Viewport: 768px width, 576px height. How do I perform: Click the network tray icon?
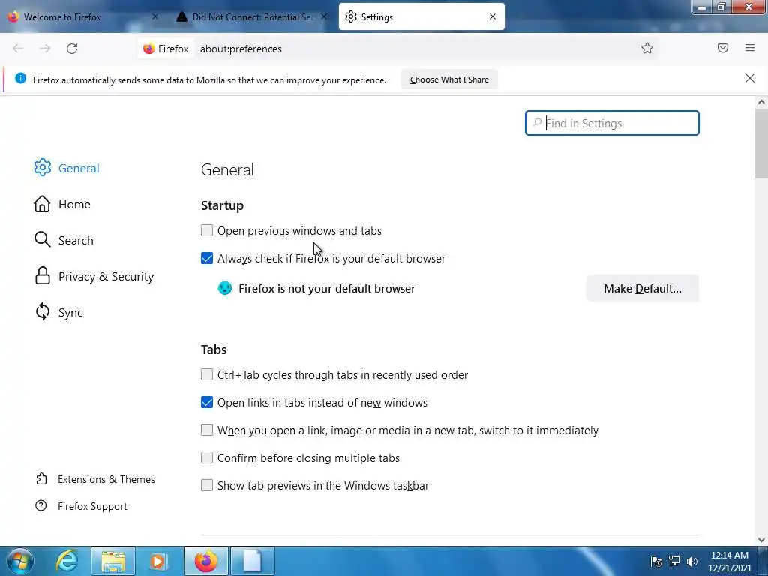[674, 562]
